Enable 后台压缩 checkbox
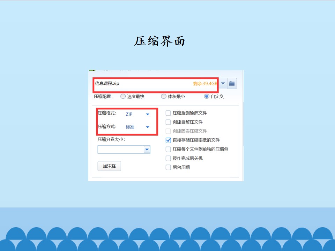Viewport: 335px width, 251px height. (168, 167)
